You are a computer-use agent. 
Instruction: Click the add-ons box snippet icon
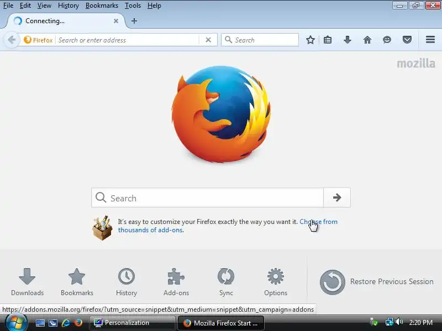[x=102, y=228]
